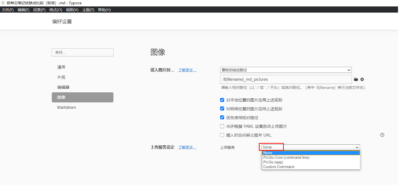The height and width of the screenshot is (186, 399).
Task: Uncheck apply rules to network images
Action: click(222, 109)
